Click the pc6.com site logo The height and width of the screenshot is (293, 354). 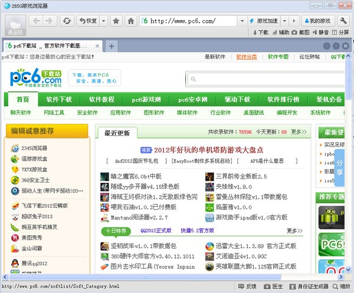point(35,78)
